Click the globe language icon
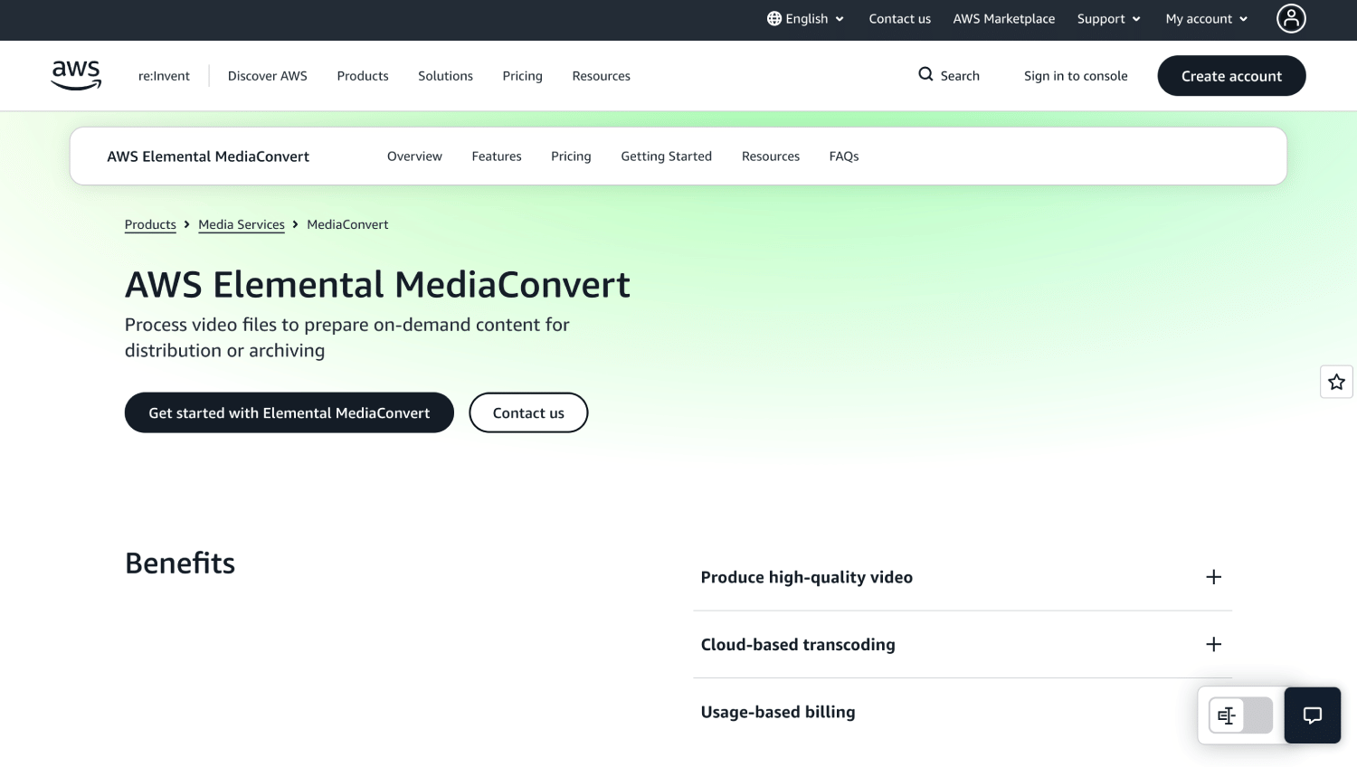The image size is (1357, 767). (x=774, y=18)
